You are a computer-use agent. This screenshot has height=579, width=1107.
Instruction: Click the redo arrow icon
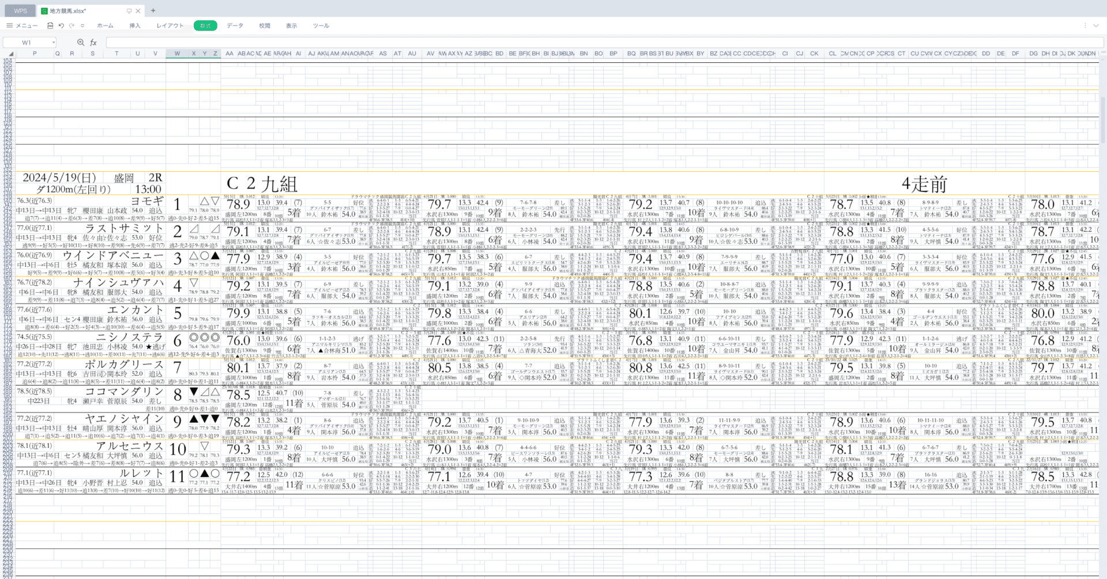[71, 26]
